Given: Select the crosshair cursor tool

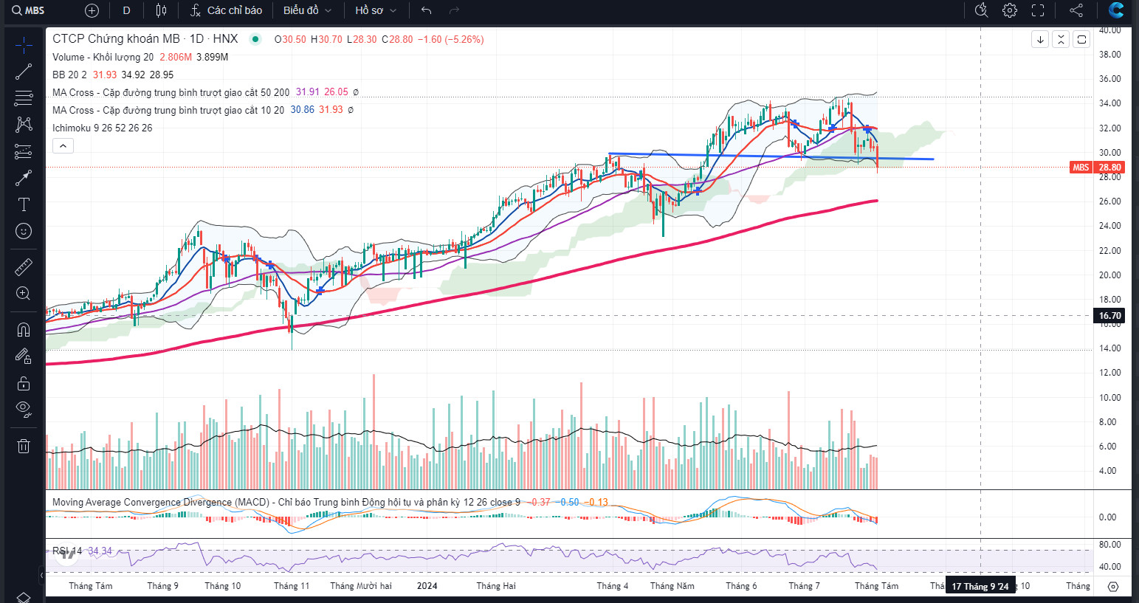Looking at the screenshot, I should (x=24, y=45).
